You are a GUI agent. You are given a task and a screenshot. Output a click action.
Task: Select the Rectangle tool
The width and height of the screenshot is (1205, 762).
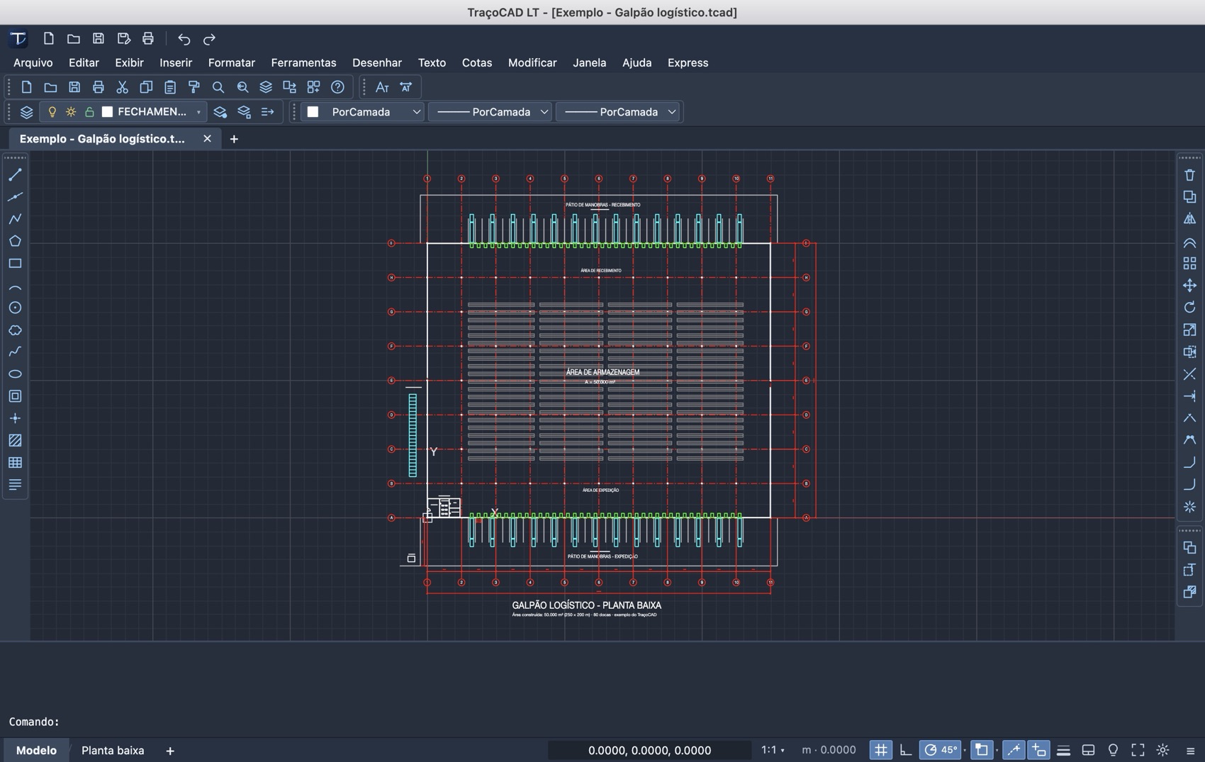tap(15, 263)
